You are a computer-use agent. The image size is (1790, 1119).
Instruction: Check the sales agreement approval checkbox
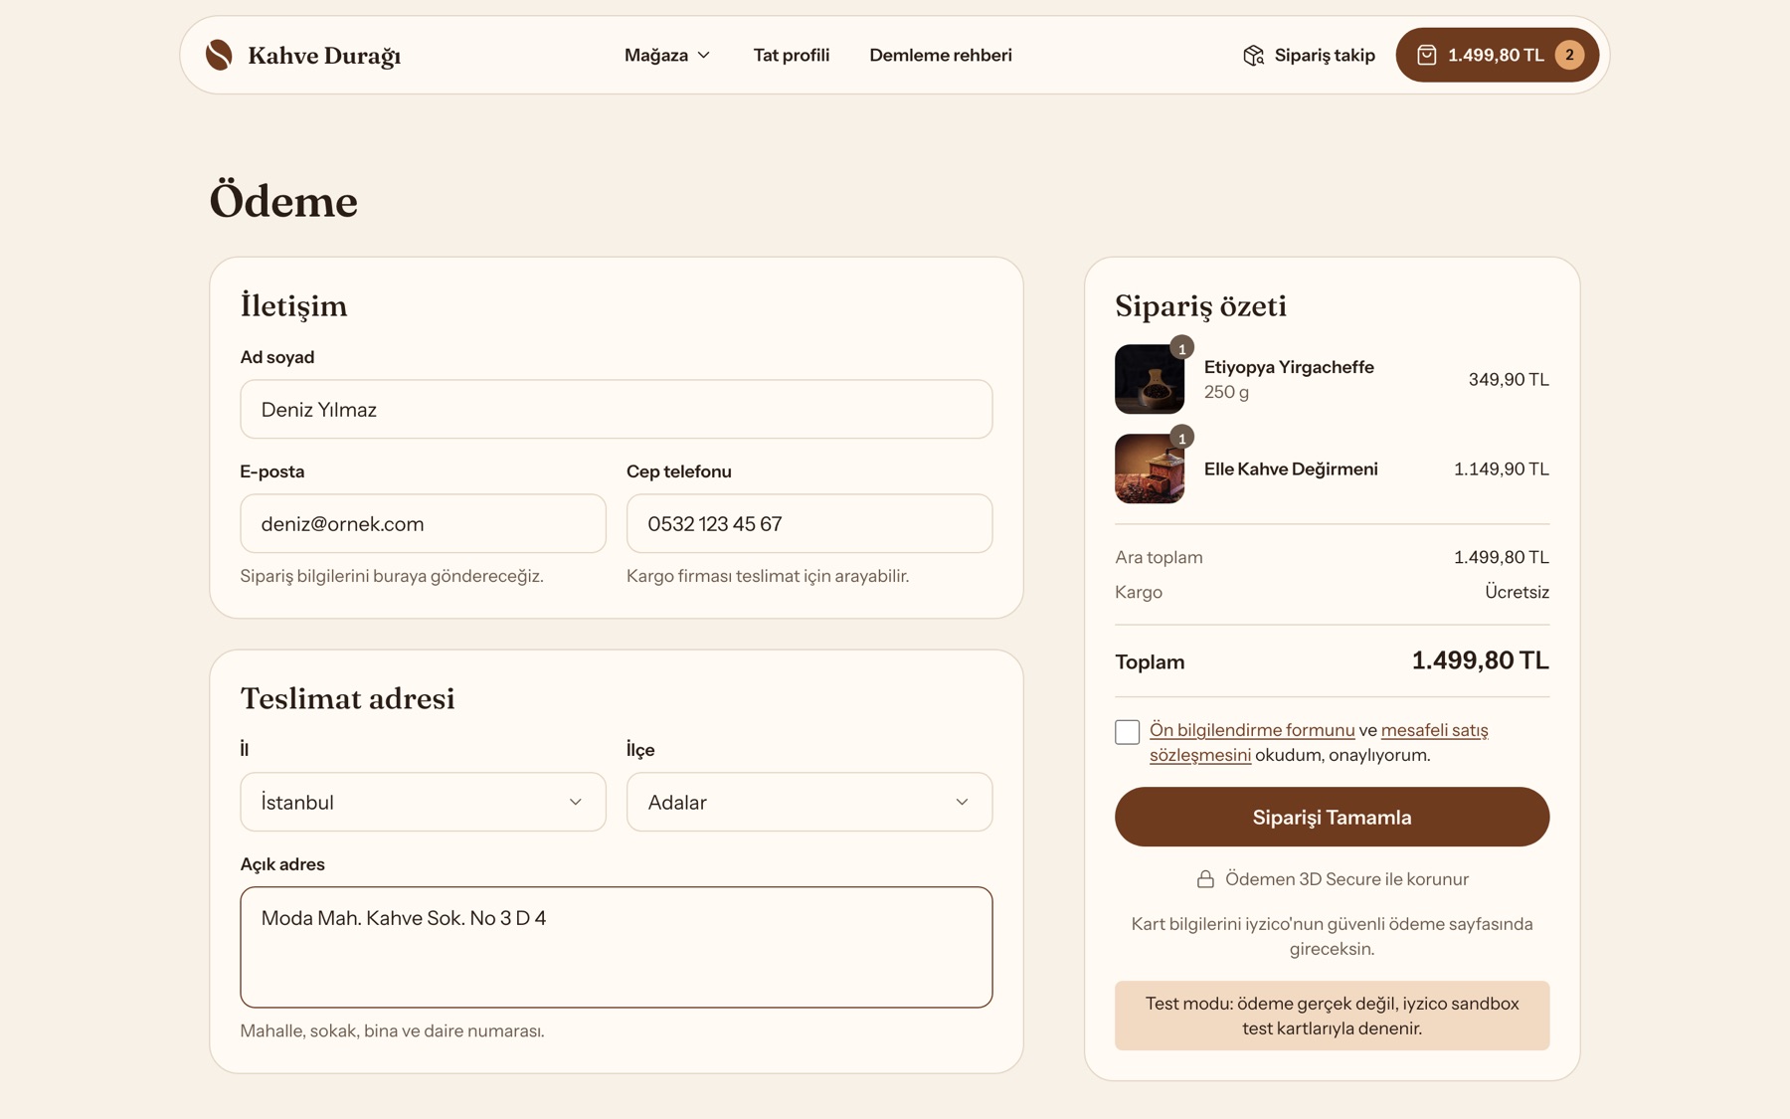[x=1127, y=731]
